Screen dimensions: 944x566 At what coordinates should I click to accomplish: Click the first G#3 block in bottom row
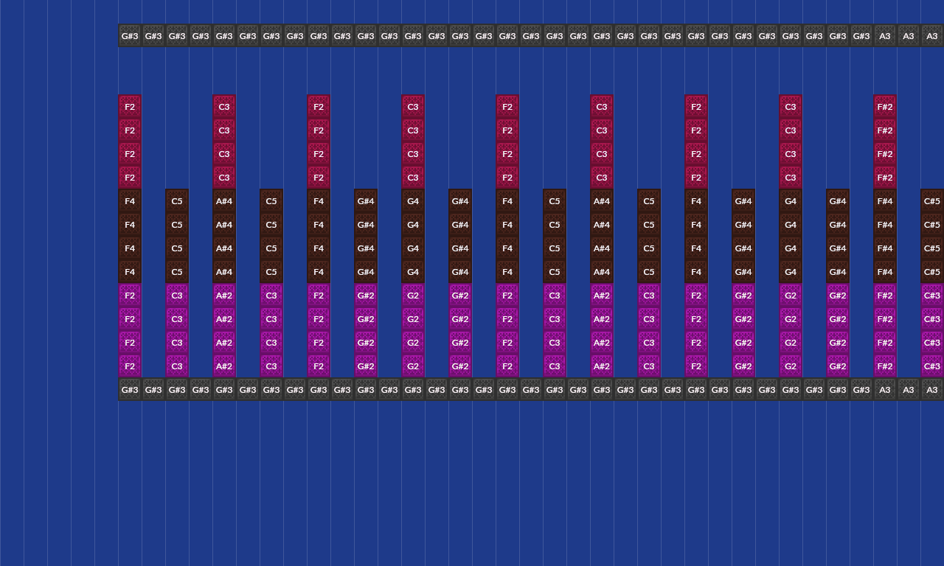click(x=130, y=390)
